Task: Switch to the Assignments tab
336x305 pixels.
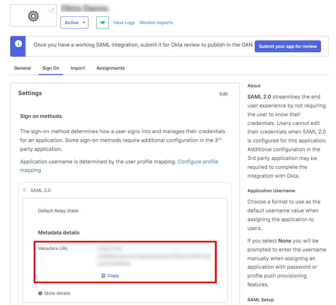Action: (111, 68)
